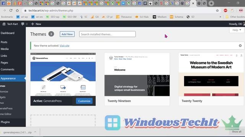Image resolution: width=245 pixels, height=137 pixels.
Task: Follow the Visit site link
Action: [x=64, y=46]
